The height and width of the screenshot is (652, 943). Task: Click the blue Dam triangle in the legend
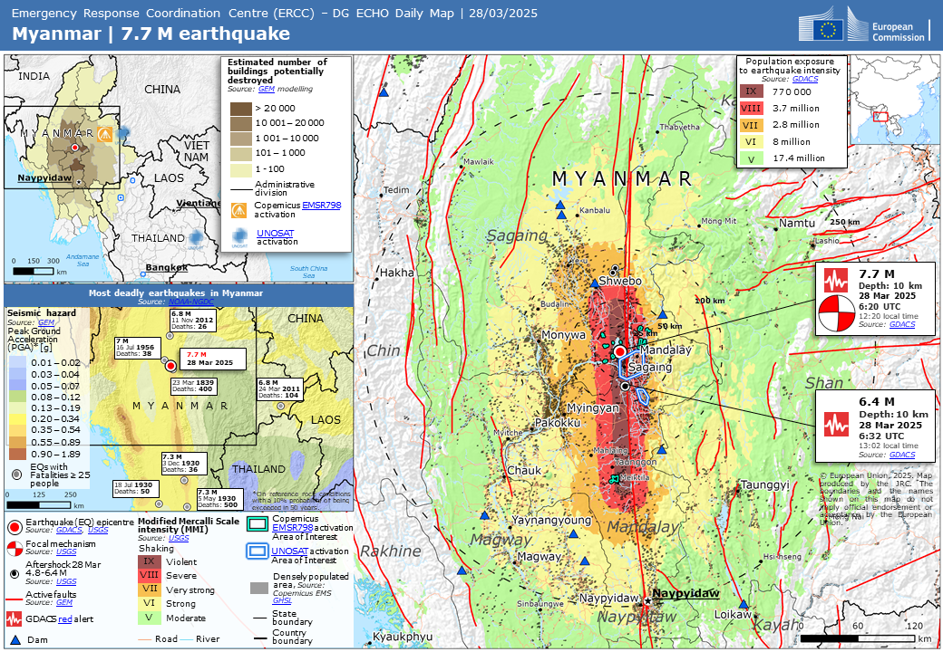(14, 638)
